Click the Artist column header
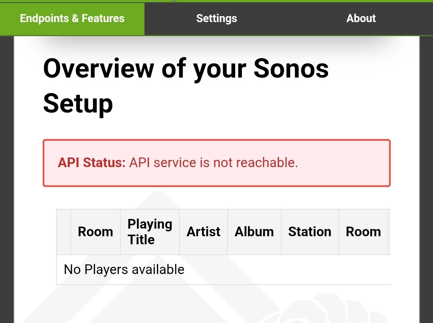433x323 pixels. click(x=203, y=232)
